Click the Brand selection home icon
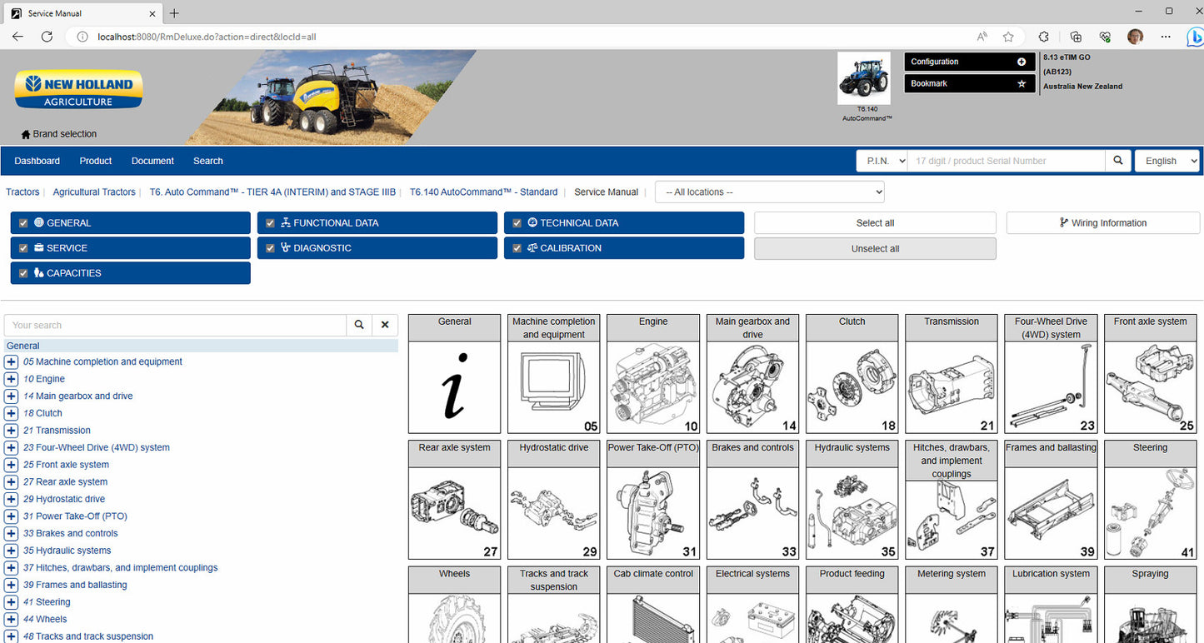Image resolution: width=1204 pixels, height=643 pixels. coord(25,133)
